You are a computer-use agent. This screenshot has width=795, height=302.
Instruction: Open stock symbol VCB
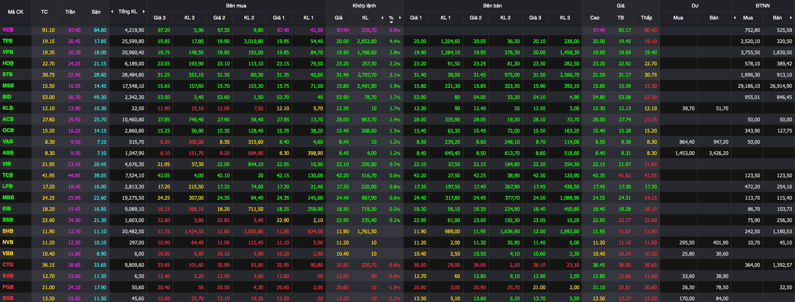[8, 30]
